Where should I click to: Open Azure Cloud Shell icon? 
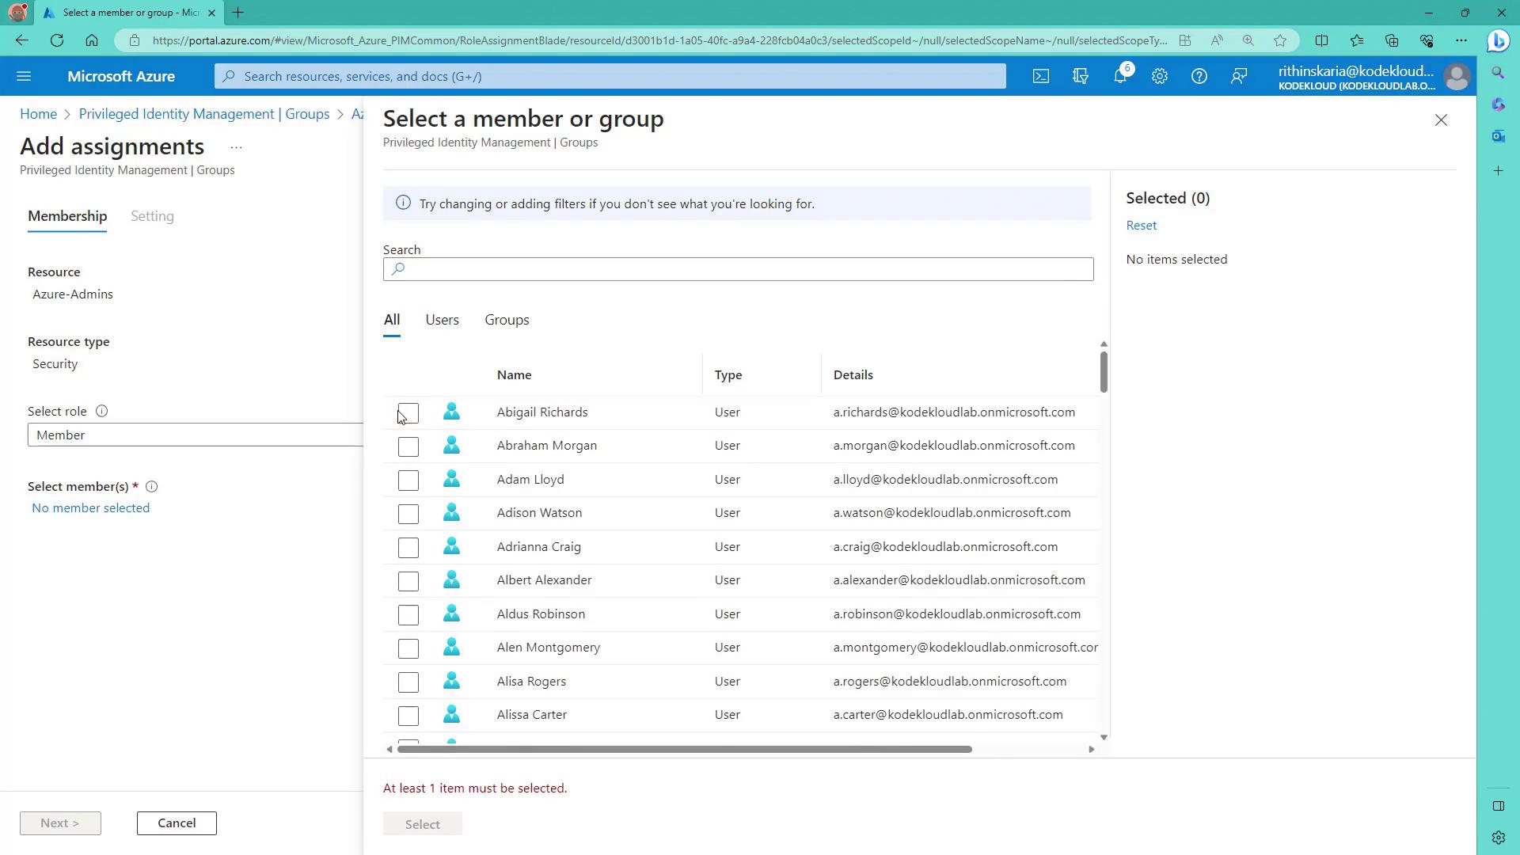pyautogui.click(x=1040, y=76)
